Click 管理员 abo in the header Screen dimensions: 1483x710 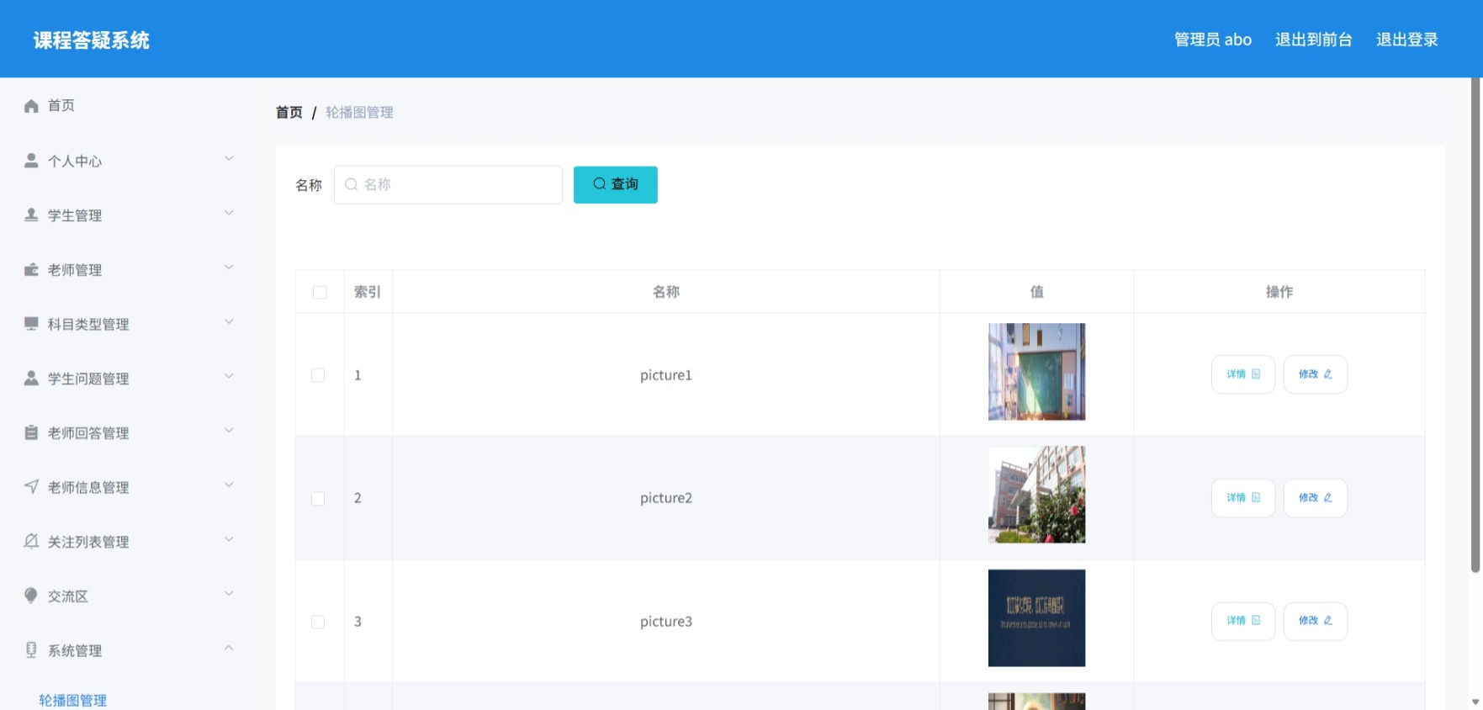[x=1213, y=40]
